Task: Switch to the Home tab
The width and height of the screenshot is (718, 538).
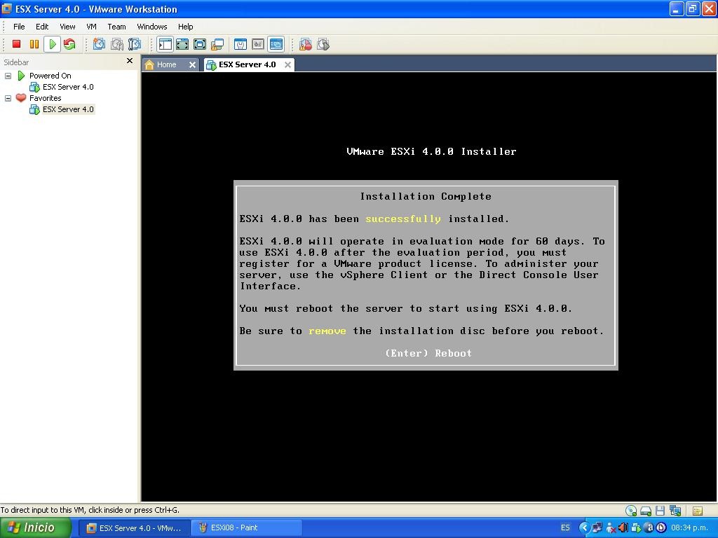Action: pos(166,64)
